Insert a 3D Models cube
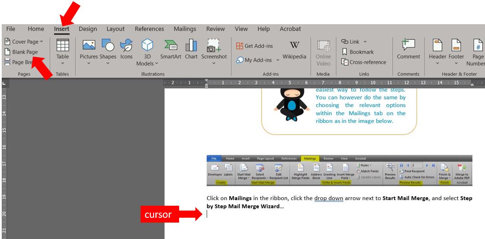This screenshot has width=485, height=239. coord(147,45)
